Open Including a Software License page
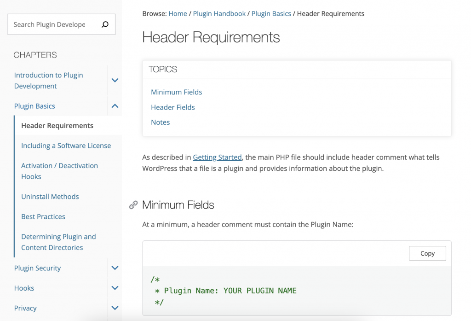The height and width of the screenshot is (321, 471). coord(66,146)
